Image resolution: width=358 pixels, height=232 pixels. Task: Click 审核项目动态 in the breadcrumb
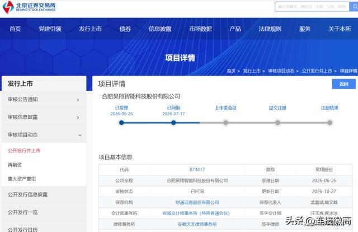[281, 71]
